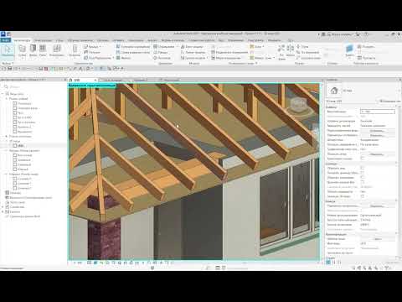Screen dimensions: 402x302
Task: Switch to the View ribbon tab
Action: (221, 40)
